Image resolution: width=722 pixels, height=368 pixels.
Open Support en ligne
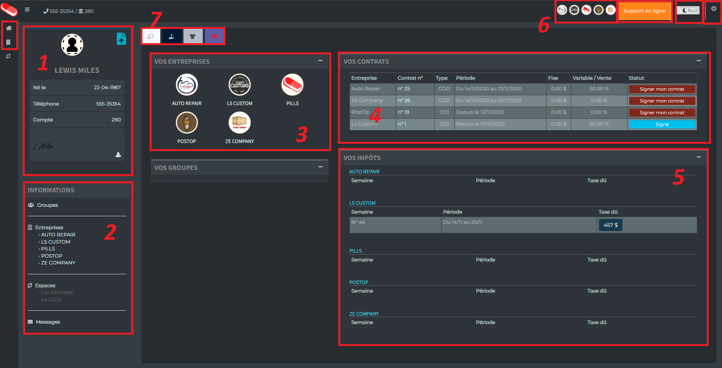click(644, 11)
